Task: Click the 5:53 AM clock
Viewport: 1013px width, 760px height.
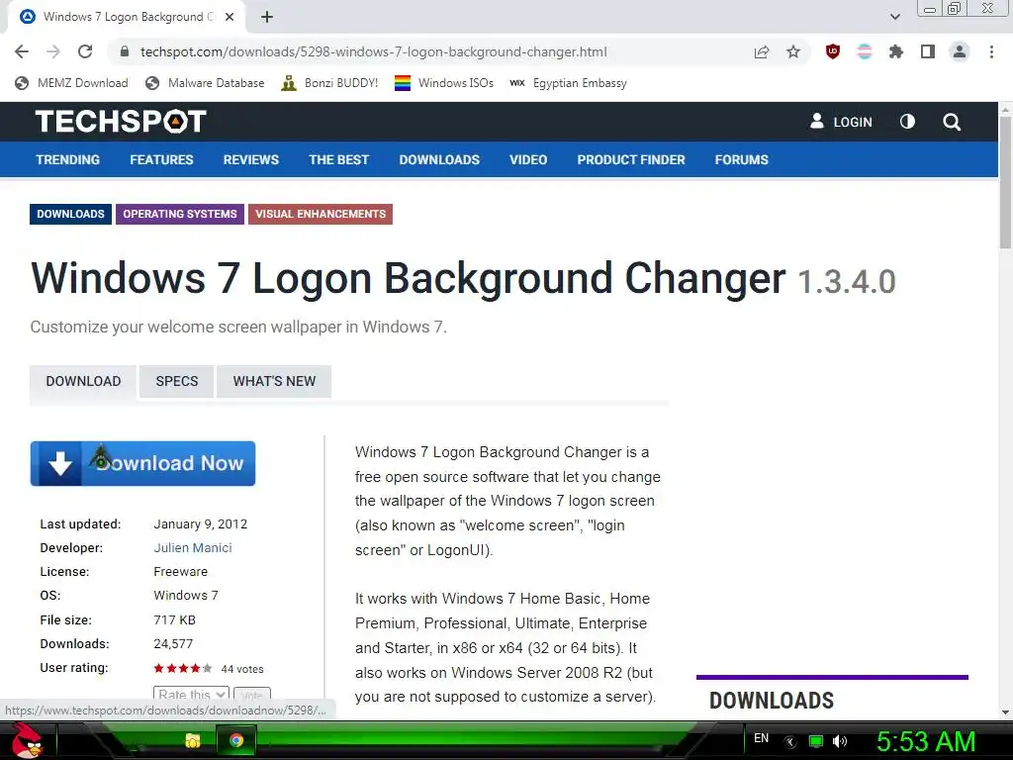Action: [926, 741]
